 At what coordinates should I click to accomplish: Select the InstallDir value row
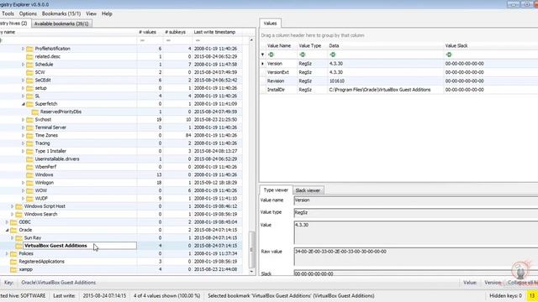399,90
